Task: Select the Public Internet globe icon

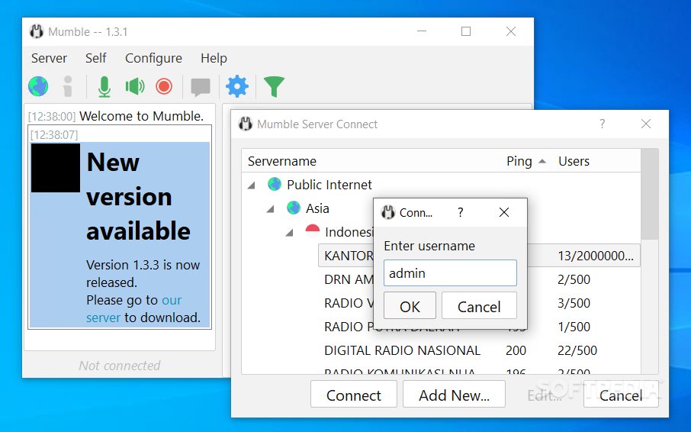Action: point(275,184)
